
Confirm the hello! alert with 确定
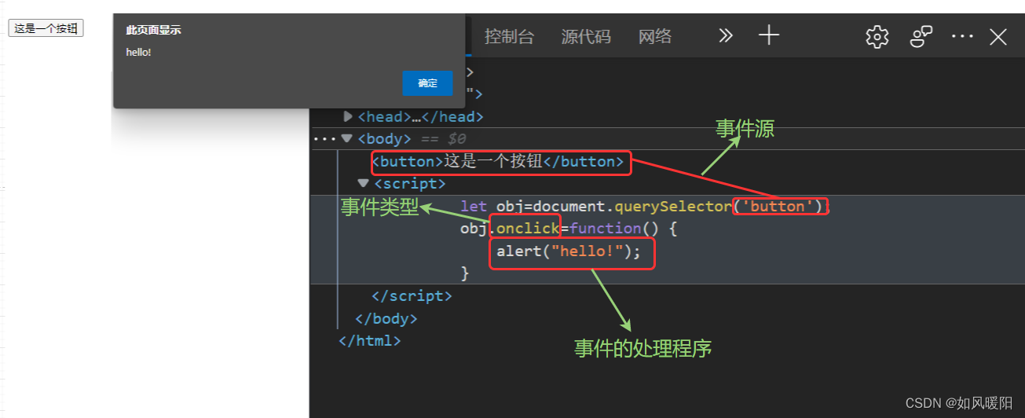tap(427, 83)
